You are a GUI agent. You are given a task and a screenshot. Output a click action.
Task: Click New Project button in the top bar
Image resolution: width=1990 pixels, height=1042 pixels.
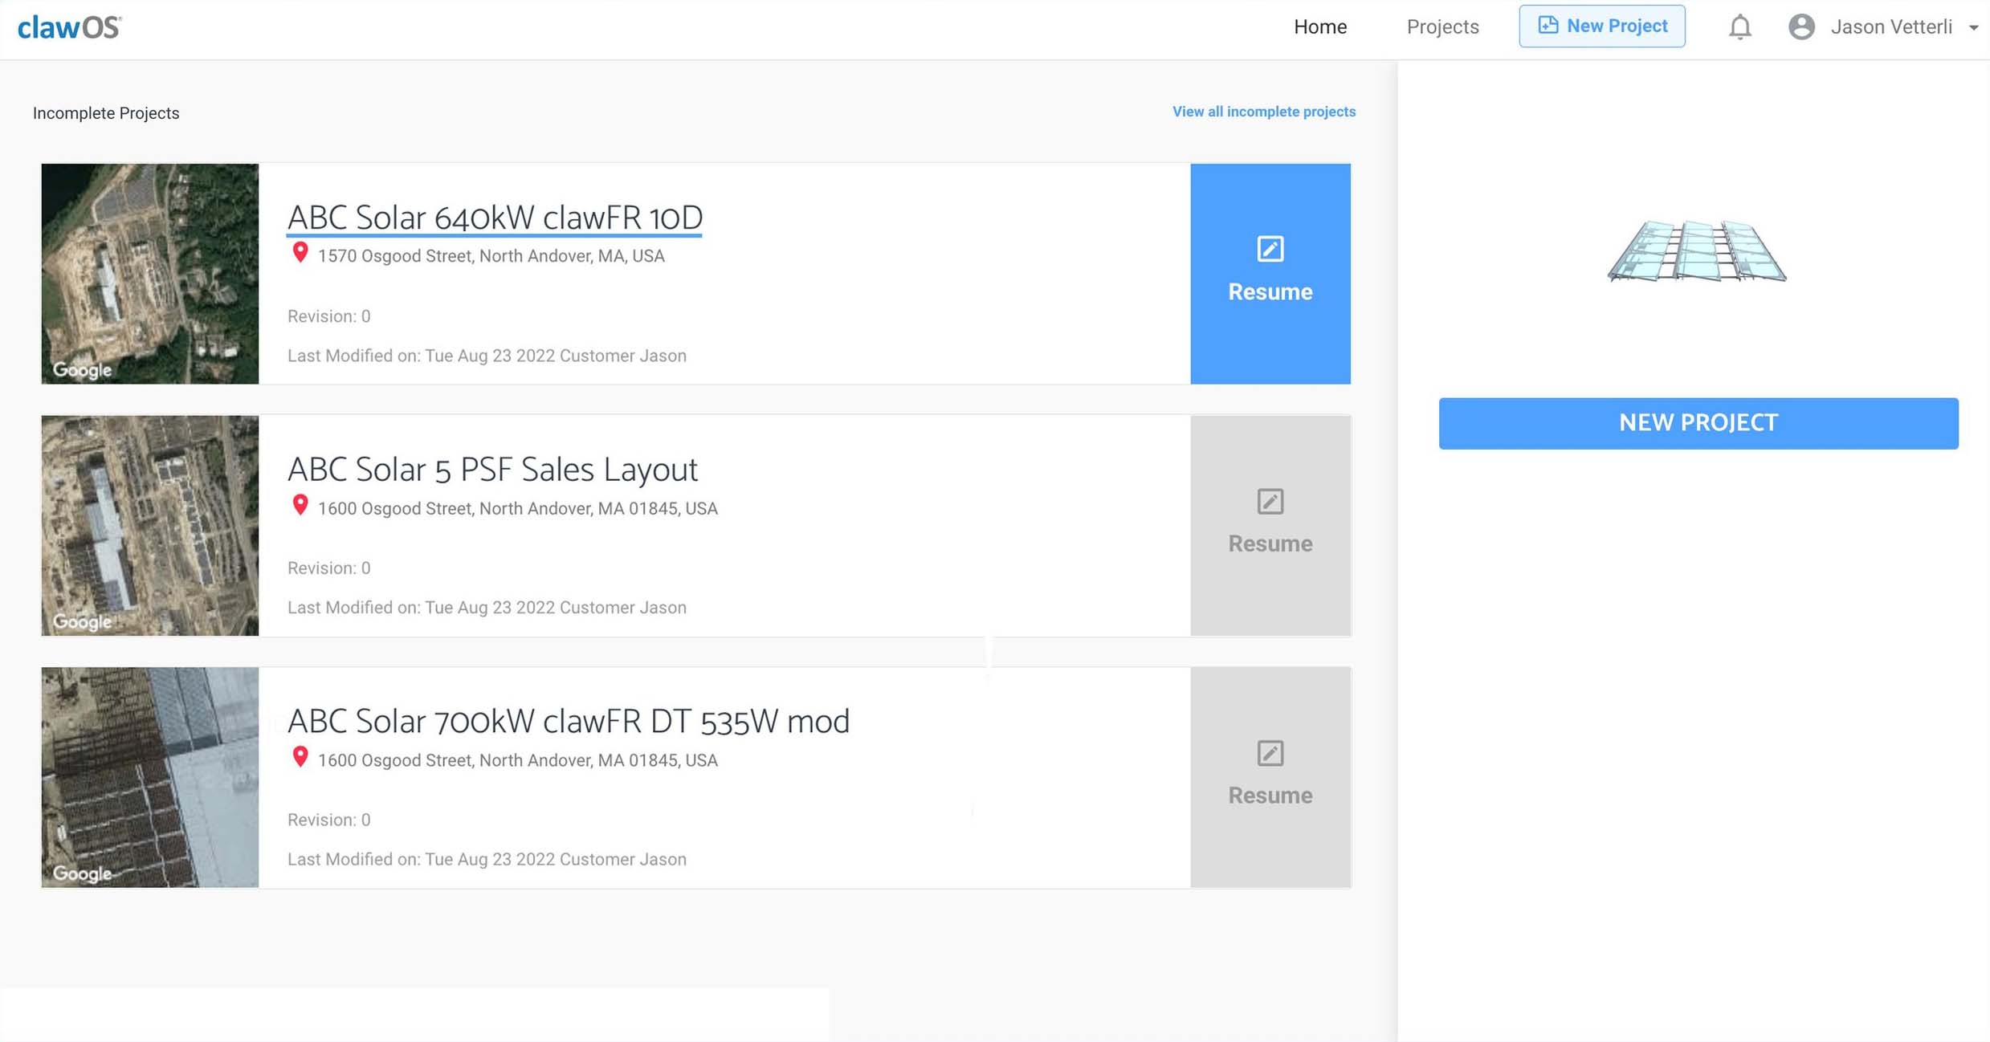coord(1601,26)
